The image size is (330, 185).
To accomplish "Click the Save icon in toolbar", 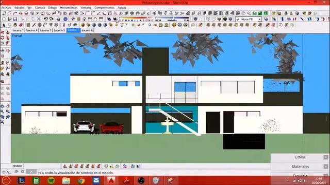I will (15, 19).
